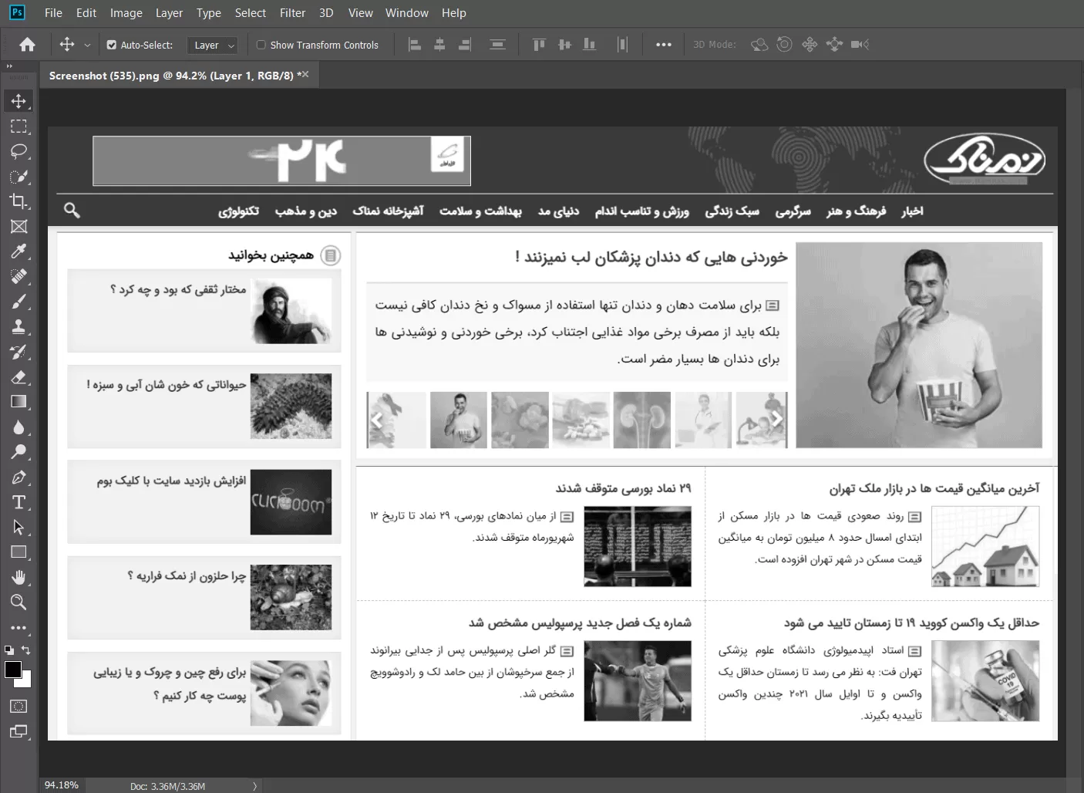Select the Zoom tool
The image size is (1084, 793).
point(19,602)
